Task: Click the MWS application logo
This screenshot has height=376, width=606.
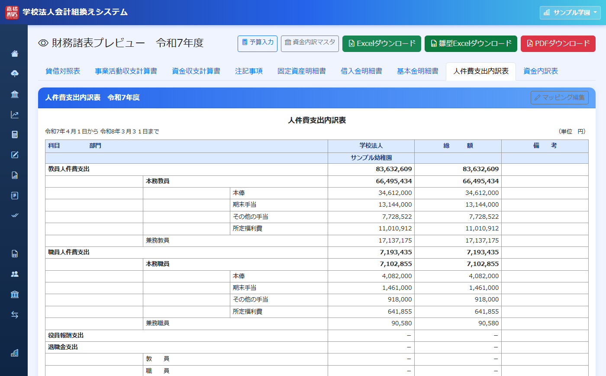Action: [12, 13]
